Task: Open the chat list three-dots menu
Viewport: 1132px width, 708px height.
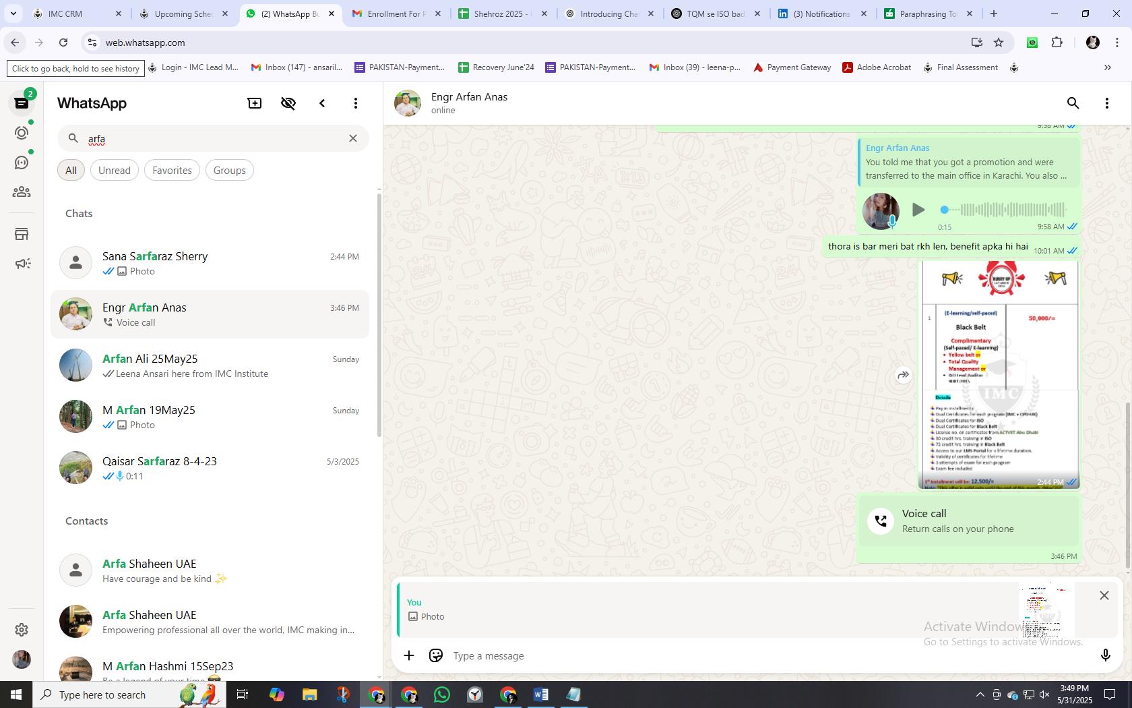Action: click(356, 103)
